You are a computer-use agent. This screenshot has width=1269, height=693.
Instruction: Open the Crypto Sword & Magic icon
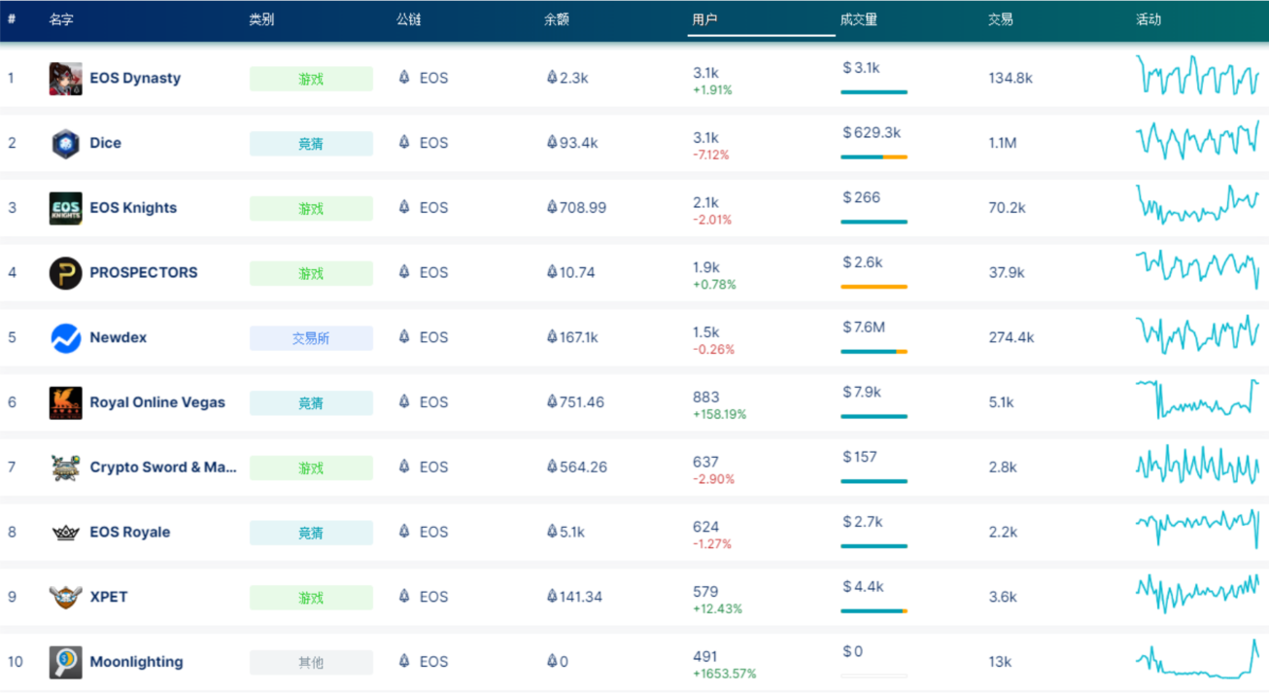(x=66, y=468)
